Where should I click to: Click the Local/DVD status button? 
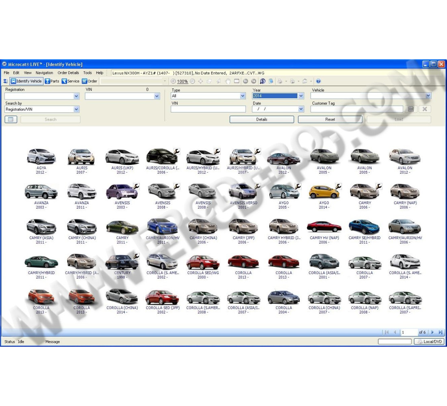pyautogui.click(x=429, y=341)
